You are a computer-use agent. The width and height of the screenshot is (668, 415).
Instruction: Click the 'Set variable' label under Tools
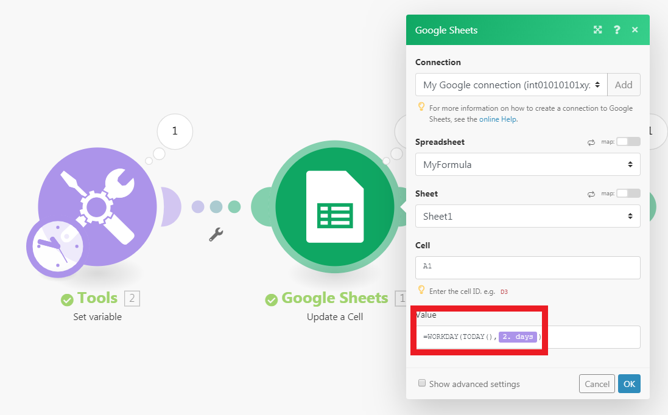click(x=97, y=316)
